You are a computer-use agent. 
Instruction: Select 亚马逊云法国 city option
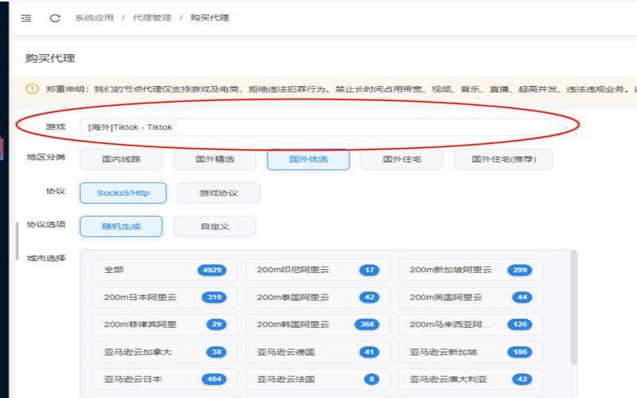[x=318, y=380]
